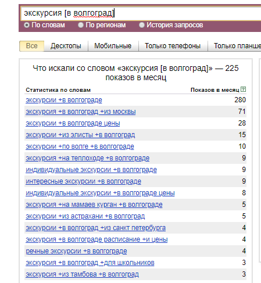Open link экскурсии +из элисты +в волгоград
The width and height of the screenshot is (261, 283).
coord(80,135)
